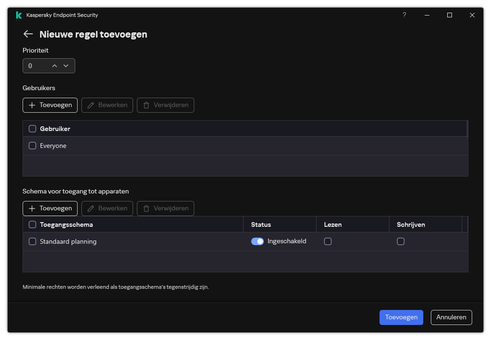This screenshot has width=491, height=340.
Task: Cancel the rule with Annuleren
Action: [451, 317]
